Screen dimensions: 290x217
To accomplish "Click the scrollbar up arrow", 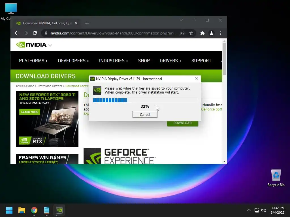I will (224, 41).
